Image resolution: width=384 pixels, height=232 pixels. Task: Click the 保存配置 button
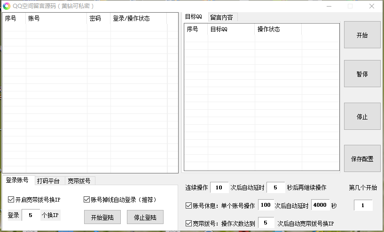362,159
